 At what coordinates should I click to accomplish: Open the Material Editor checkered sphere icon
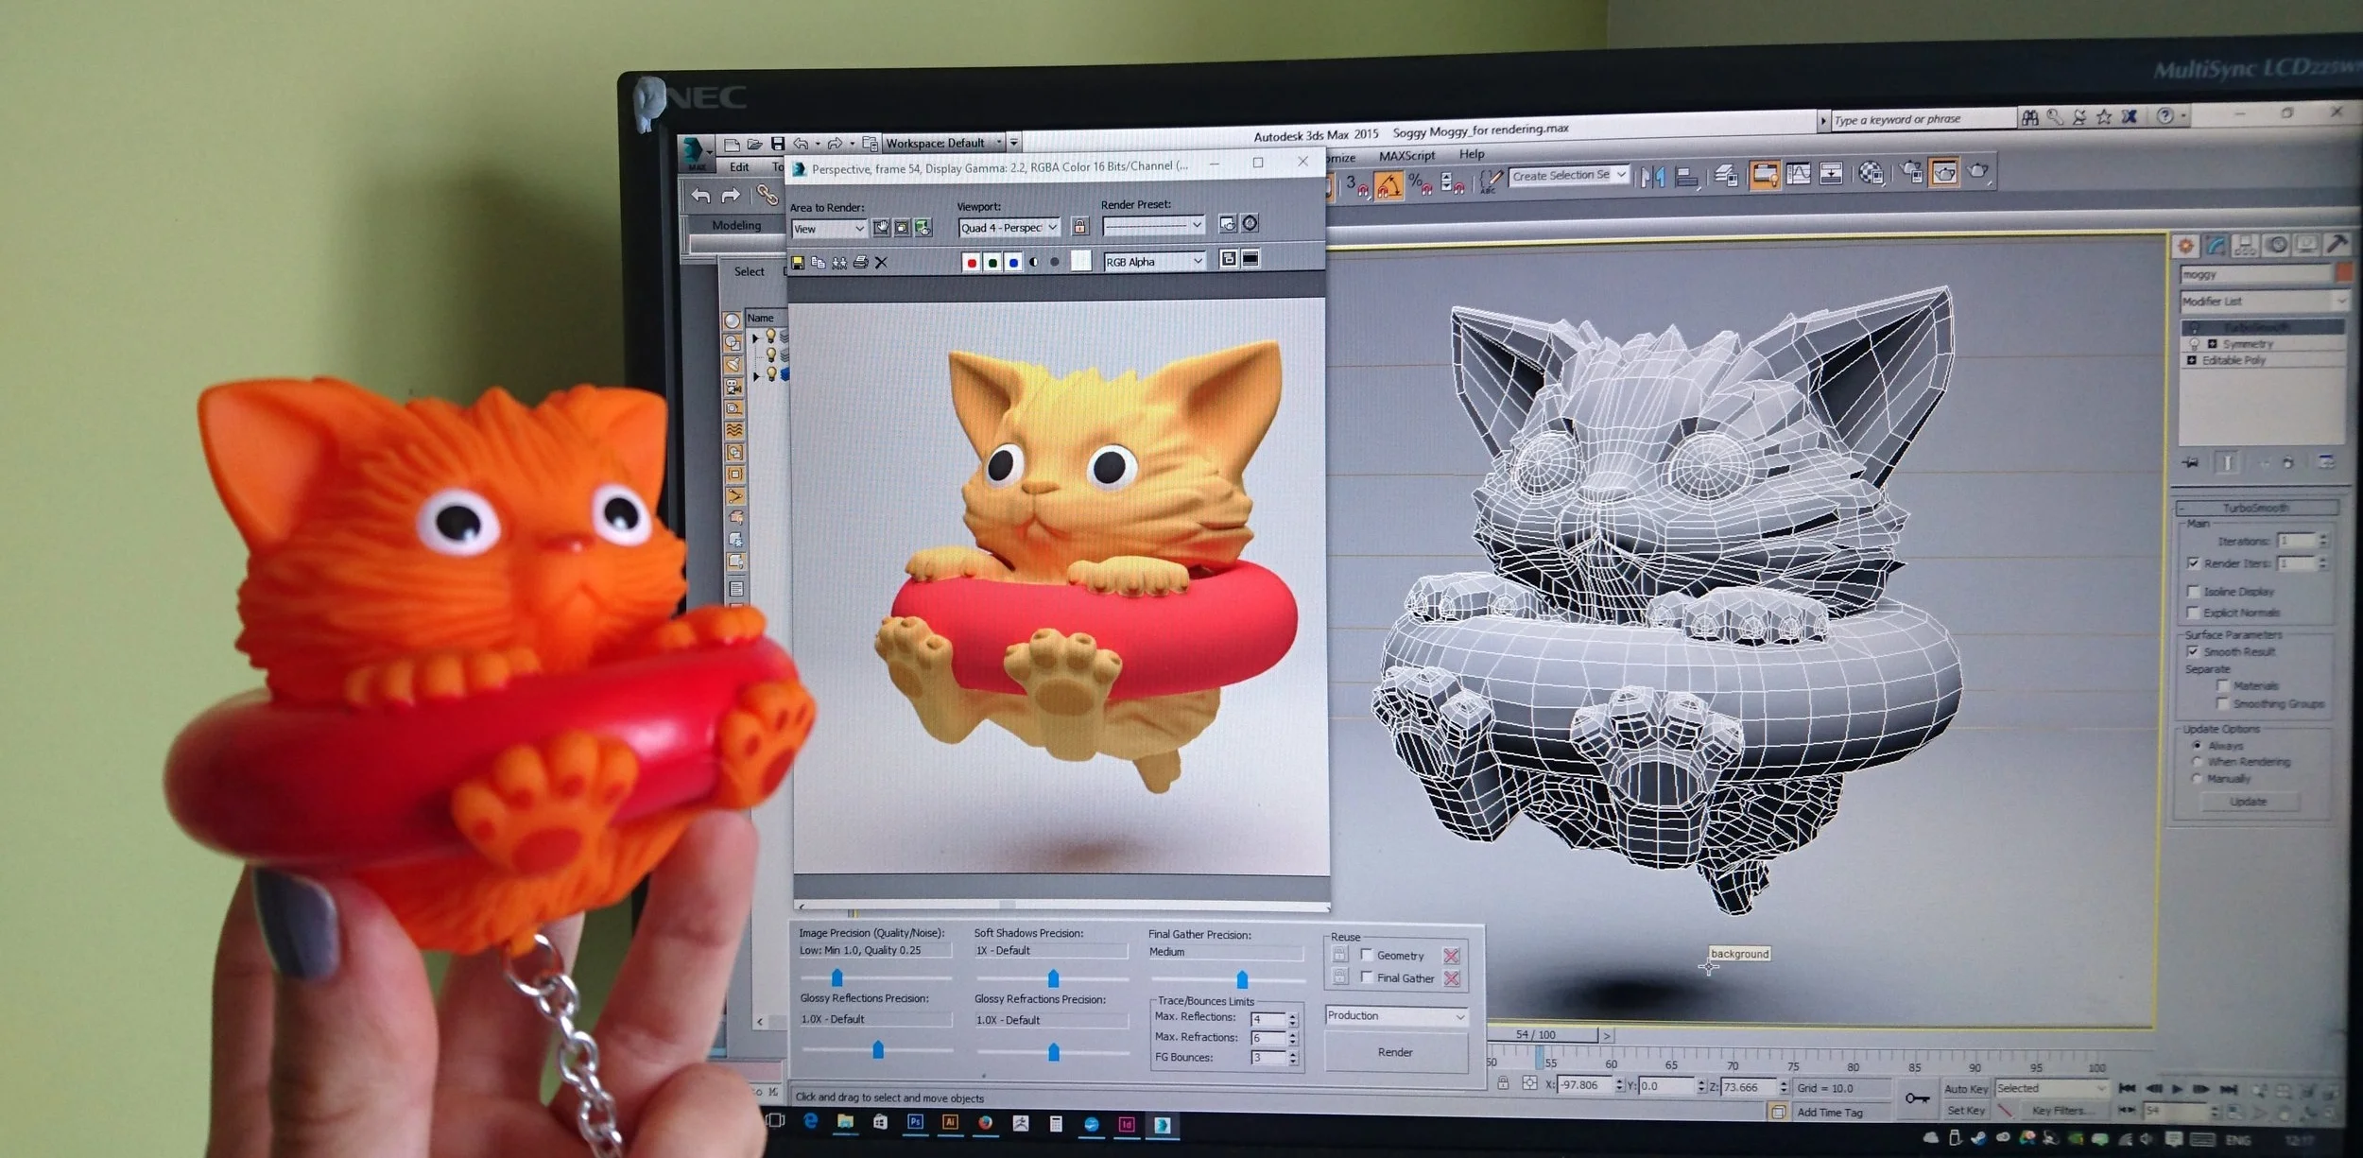pyautogui.click(x=1871, y=173)
